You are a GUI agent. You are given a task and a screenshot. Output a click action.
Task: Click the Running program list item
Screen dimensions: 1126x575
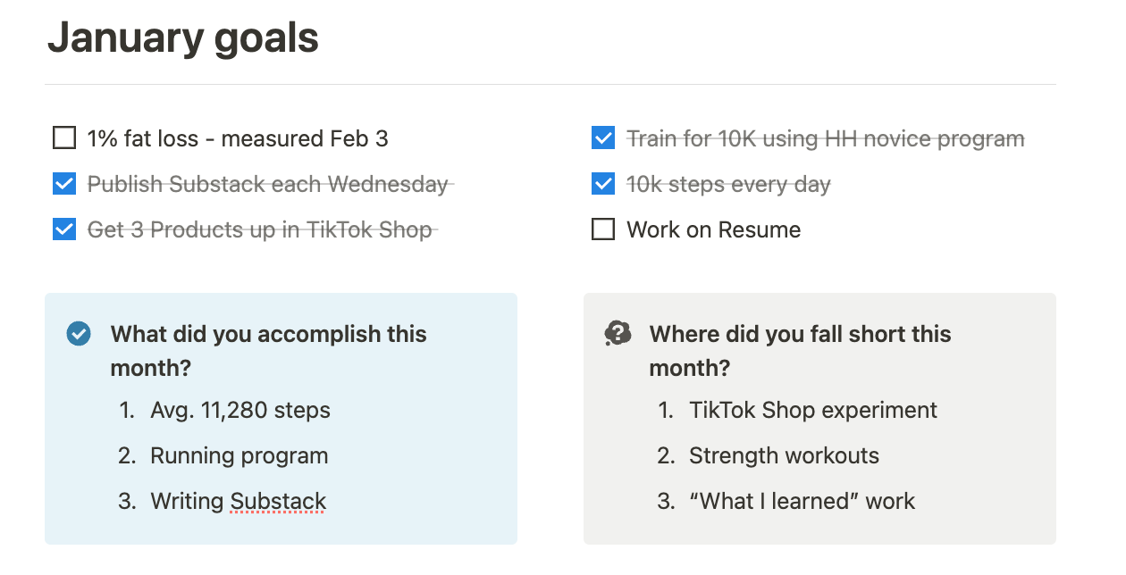(239, 455)
